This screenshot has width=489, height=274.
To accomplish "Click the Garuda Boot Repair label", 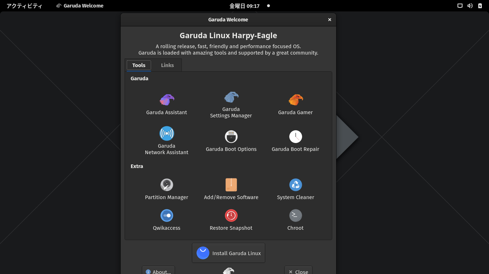I will 296,149.
